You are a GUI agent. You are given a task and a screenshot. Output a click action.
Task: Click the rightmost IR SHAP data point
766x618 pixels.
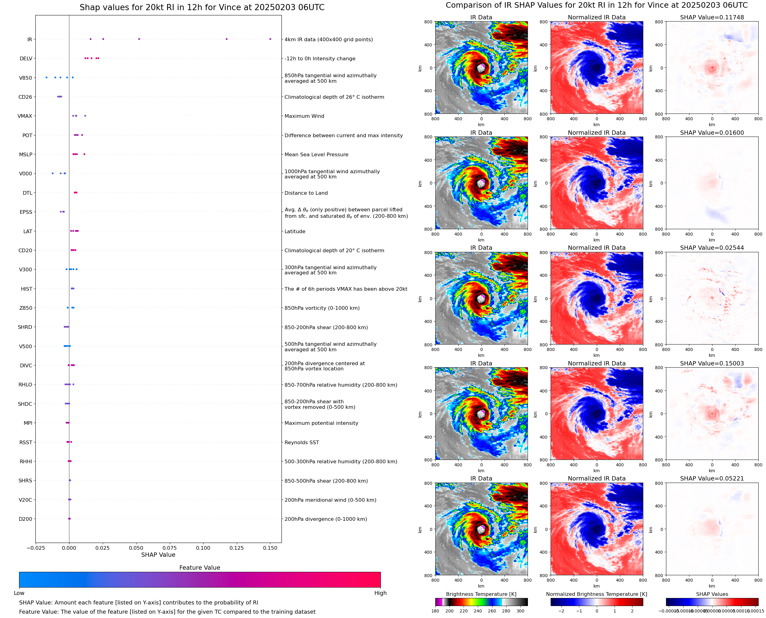pos(270,39)
